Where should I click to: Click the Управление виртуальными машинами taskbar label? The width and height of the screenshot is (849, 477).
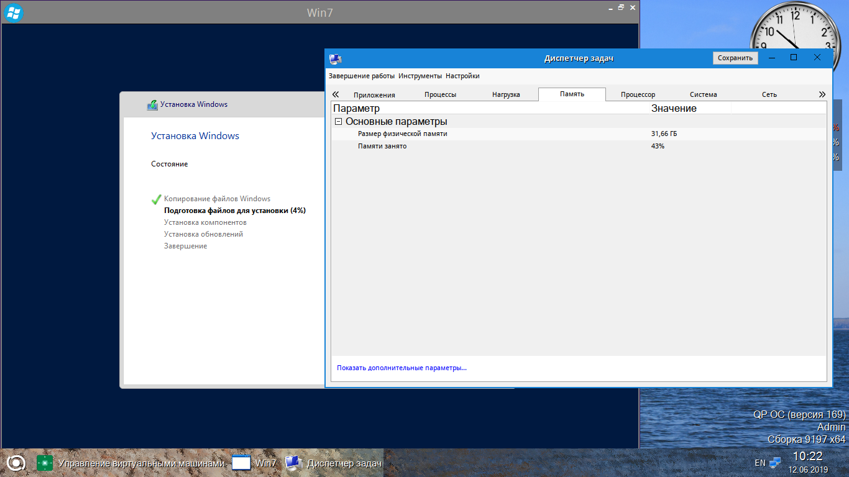click(x=141, y=463)
